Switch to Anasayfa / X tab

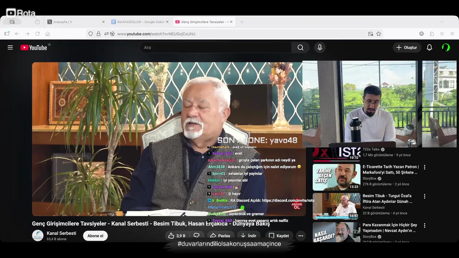tap(76, 22)
